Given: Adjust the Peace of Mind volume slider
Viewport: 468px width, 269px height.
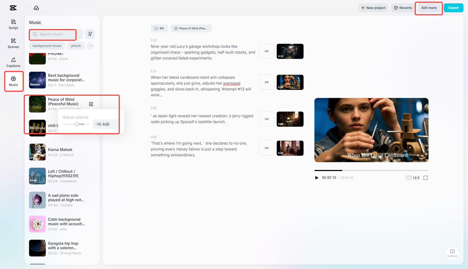Looking at the screenshot, I should [76, 124].
